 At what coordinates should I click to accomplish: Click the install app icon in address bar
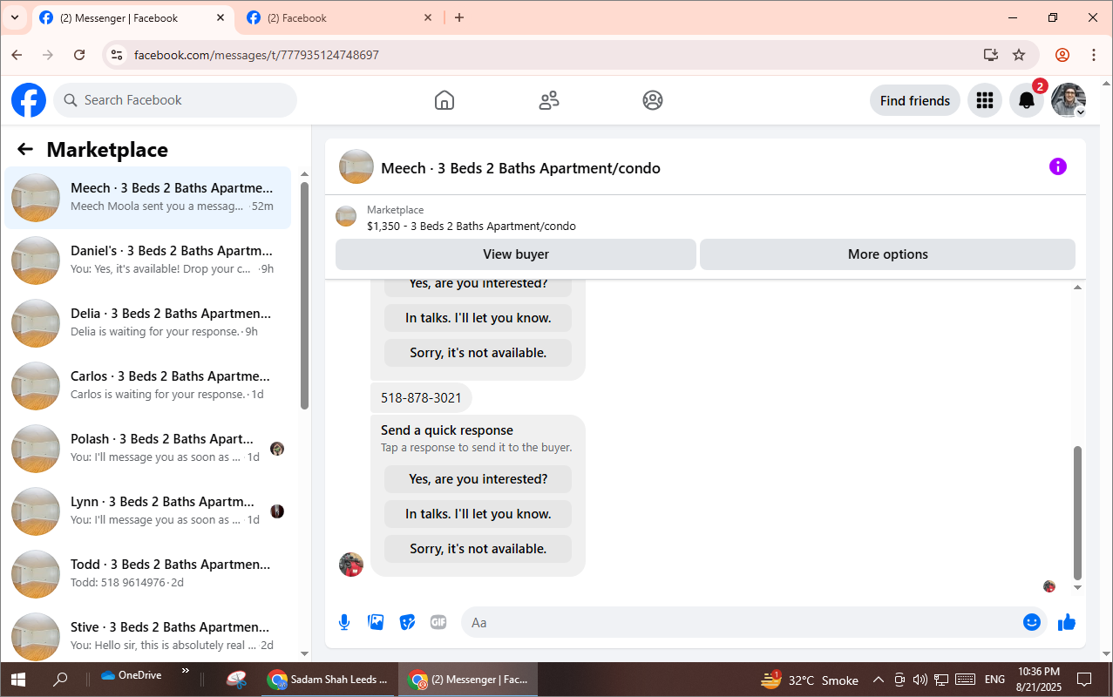coord(990,55)
